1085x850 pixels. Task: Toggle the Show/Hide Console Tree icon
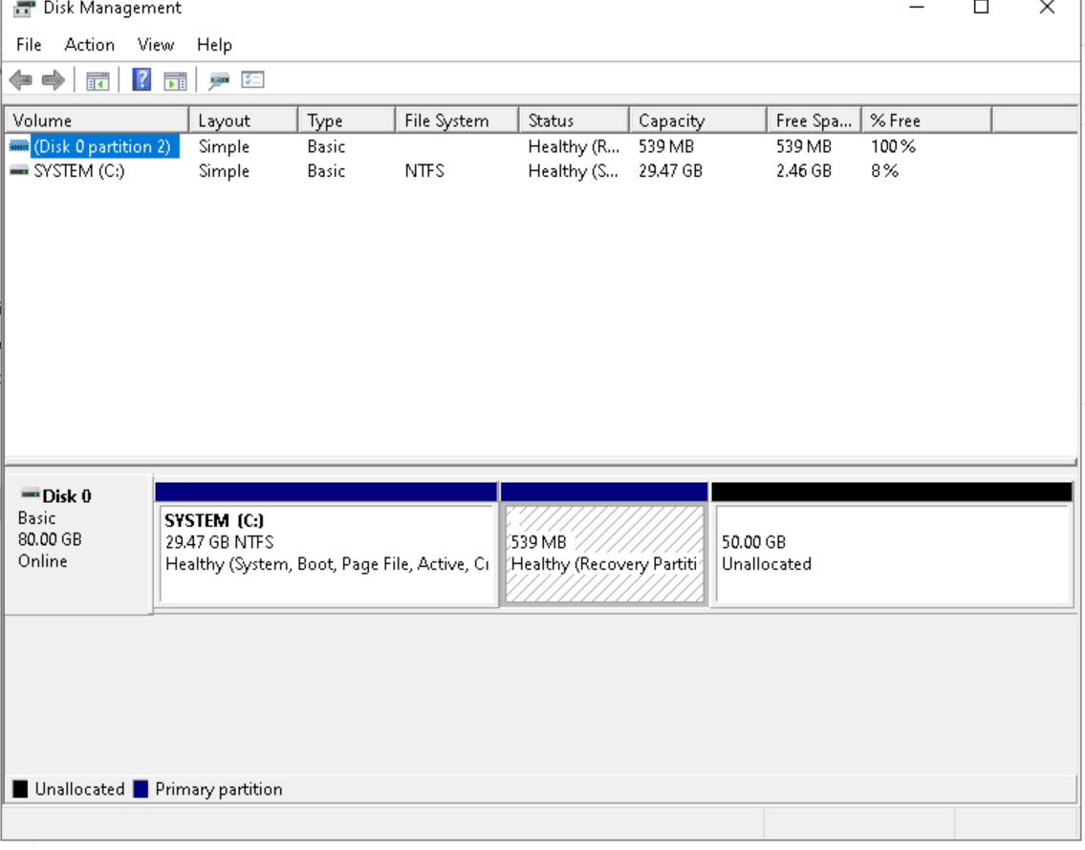pos(98,81)
